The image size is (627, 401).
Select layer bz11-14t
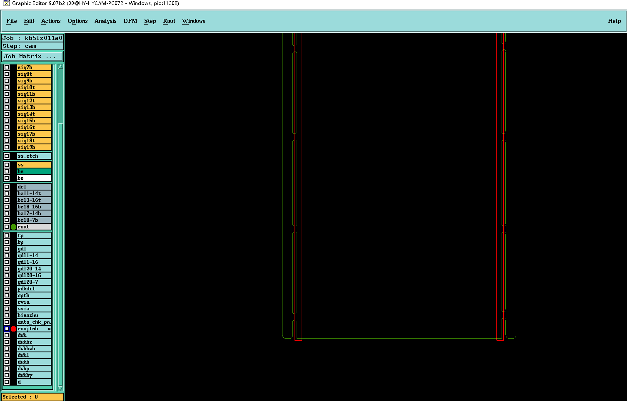click(x=34, y=193)
